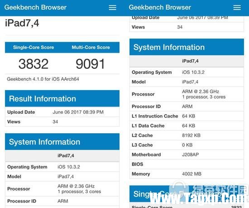The height and width of the screenshot is (208, 249).
Task: Select views count 34 in right screenshot
Action: pos(180,27)
